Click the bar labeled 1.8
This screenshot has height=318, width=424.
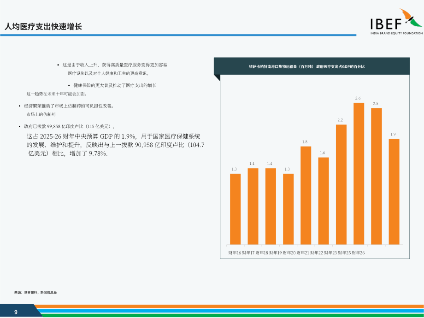pos(306,195)
